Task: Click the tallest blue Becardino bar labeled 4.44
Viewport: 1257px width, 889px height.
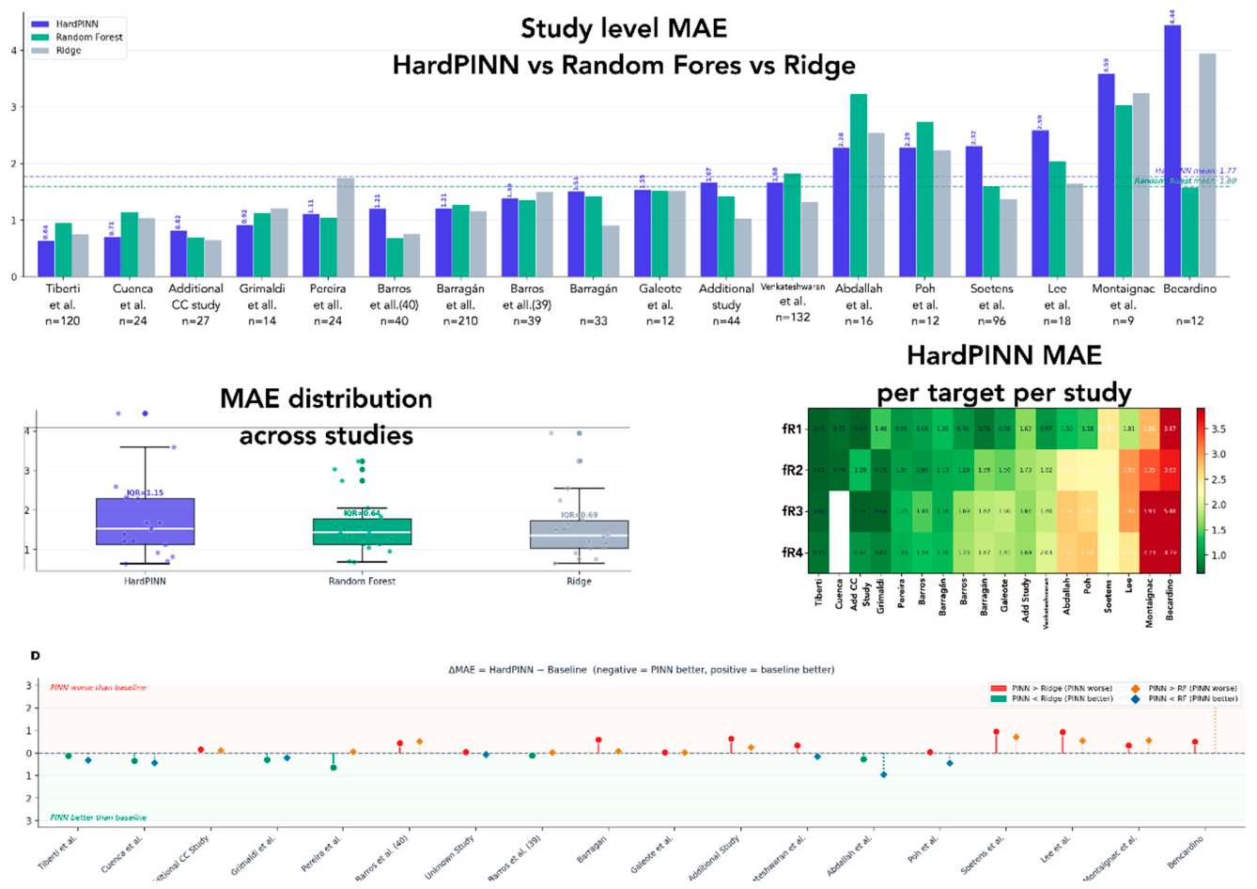Action: 1172,150
